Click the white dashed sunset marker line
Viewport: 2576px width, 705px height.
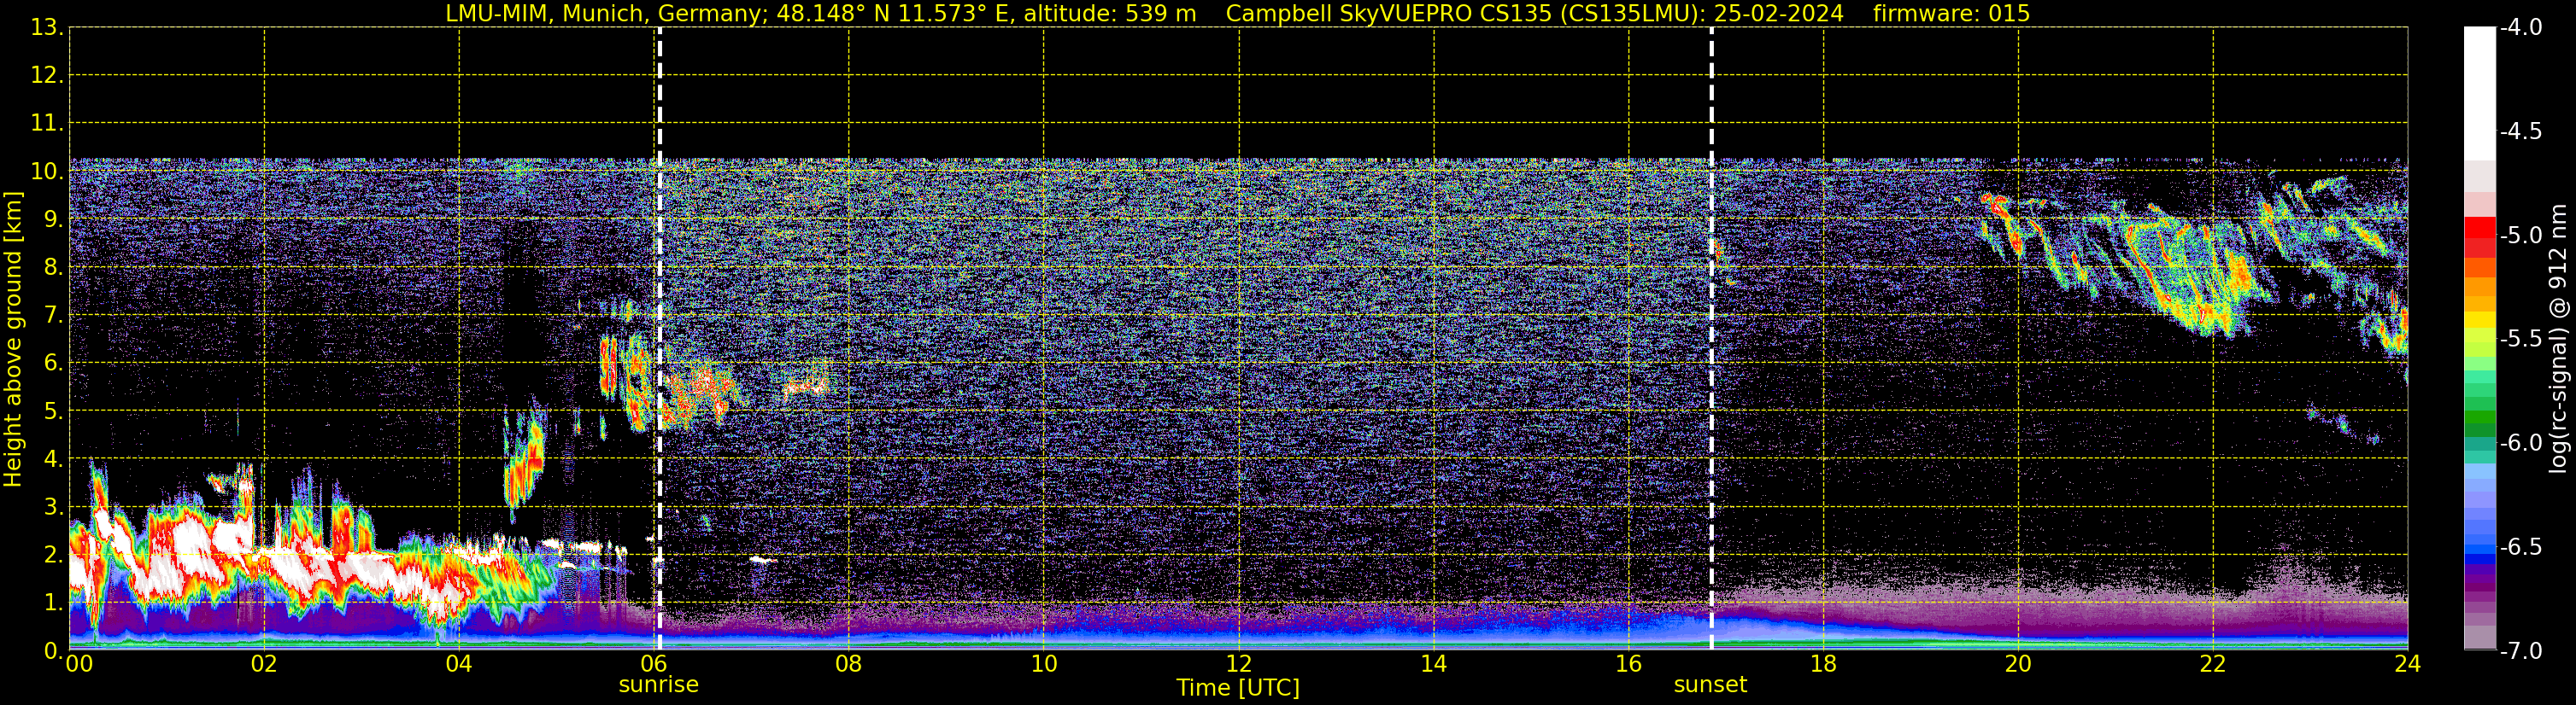point(1711,340)
